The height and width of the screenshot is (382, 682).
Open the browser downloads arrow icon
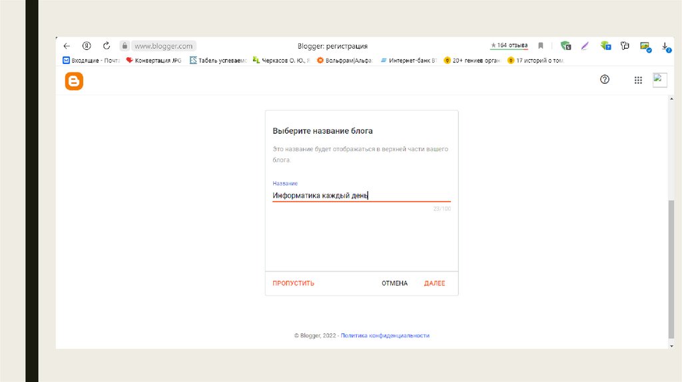tap(665, 46)
